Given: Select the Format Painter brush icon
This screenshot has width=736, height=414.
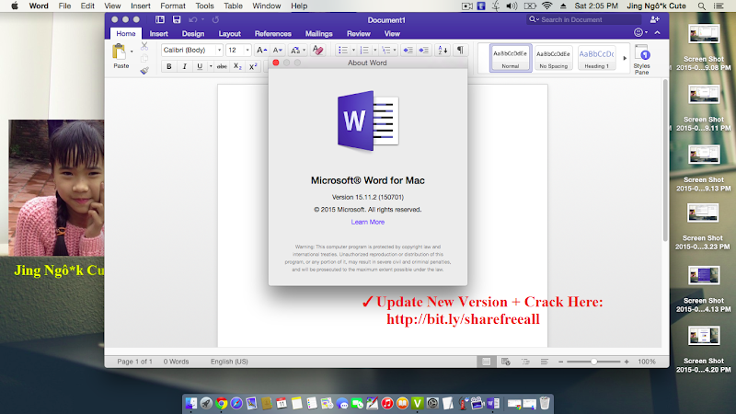Looking at the screenshot, I should (144, 71).
